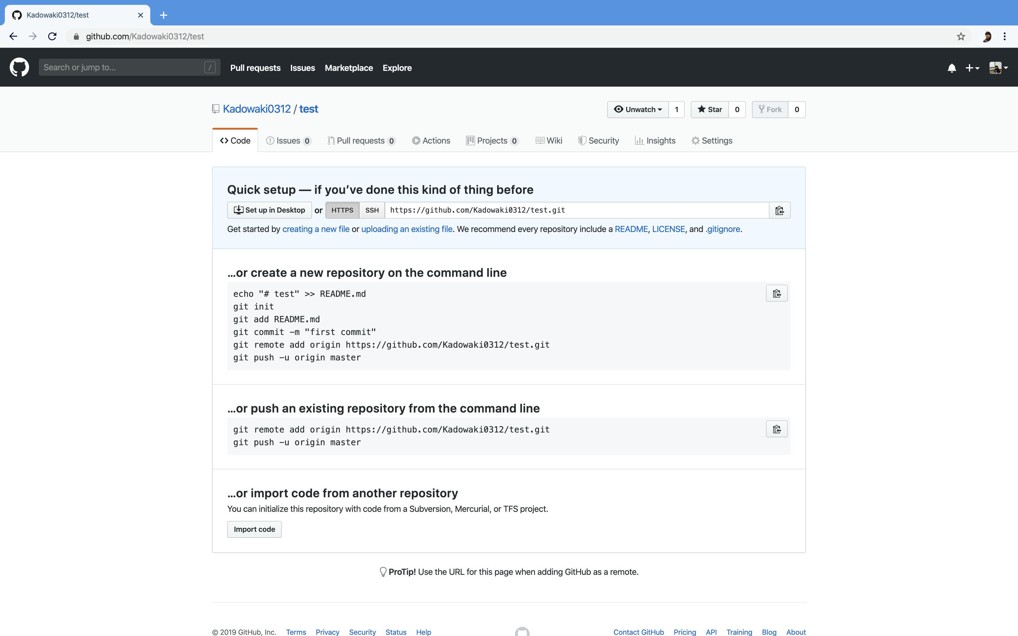Follow the uploading an existing file link

coord(407,229)
